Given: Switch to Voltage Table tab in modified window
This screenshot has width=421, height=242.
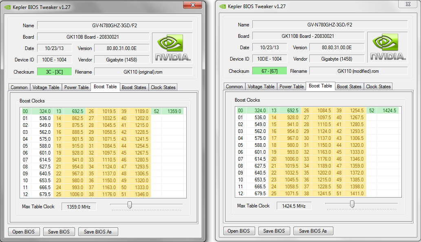Looking at the screenshot, I should (261, 87).
